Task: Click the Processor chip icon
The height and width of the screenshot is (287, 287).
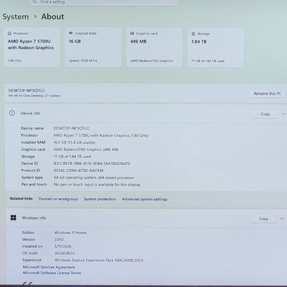Action: 10,34
